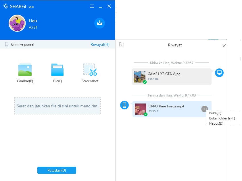Click the three-dots more options button
The image size is (242, 181).
(205, 109)
